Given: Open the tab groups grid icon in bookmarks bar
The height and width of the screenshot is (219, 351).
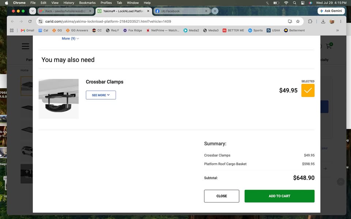Looking at the screenshot, I should tap(12, 30).
